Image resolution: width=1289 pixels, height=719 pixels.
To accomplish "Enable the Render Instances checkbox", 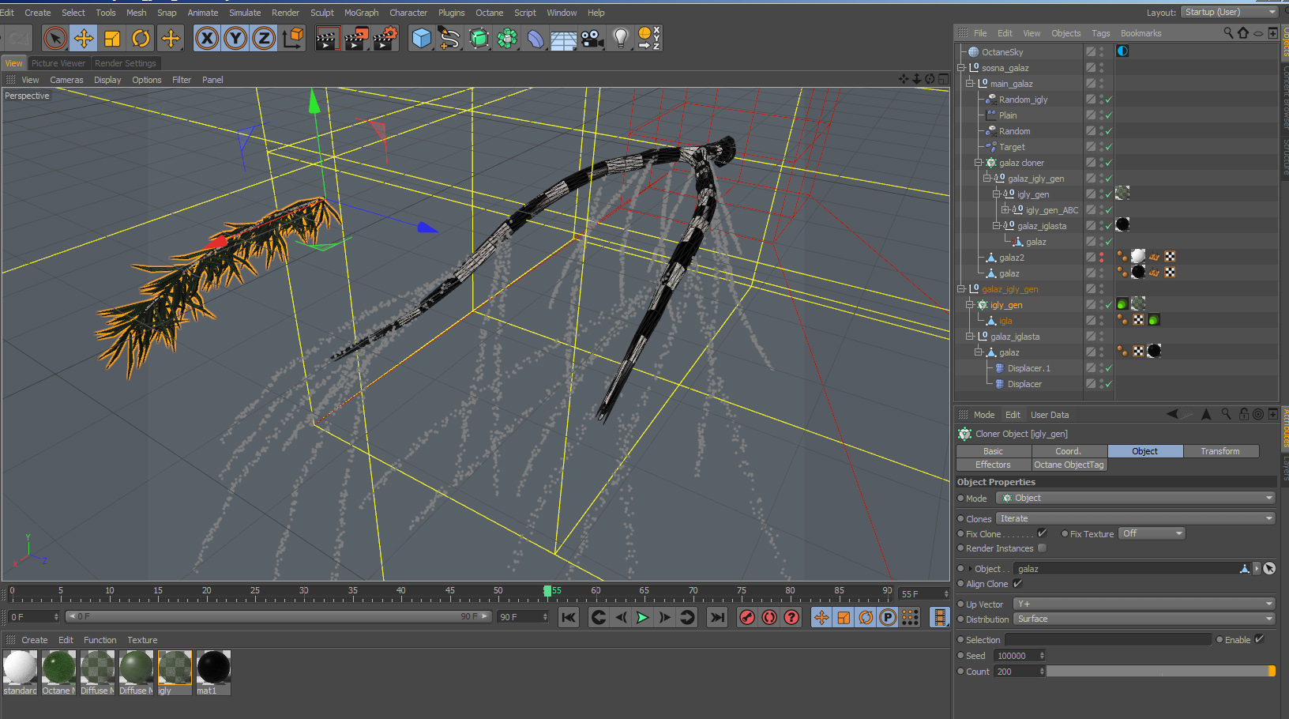I will tap(1042, 548).
